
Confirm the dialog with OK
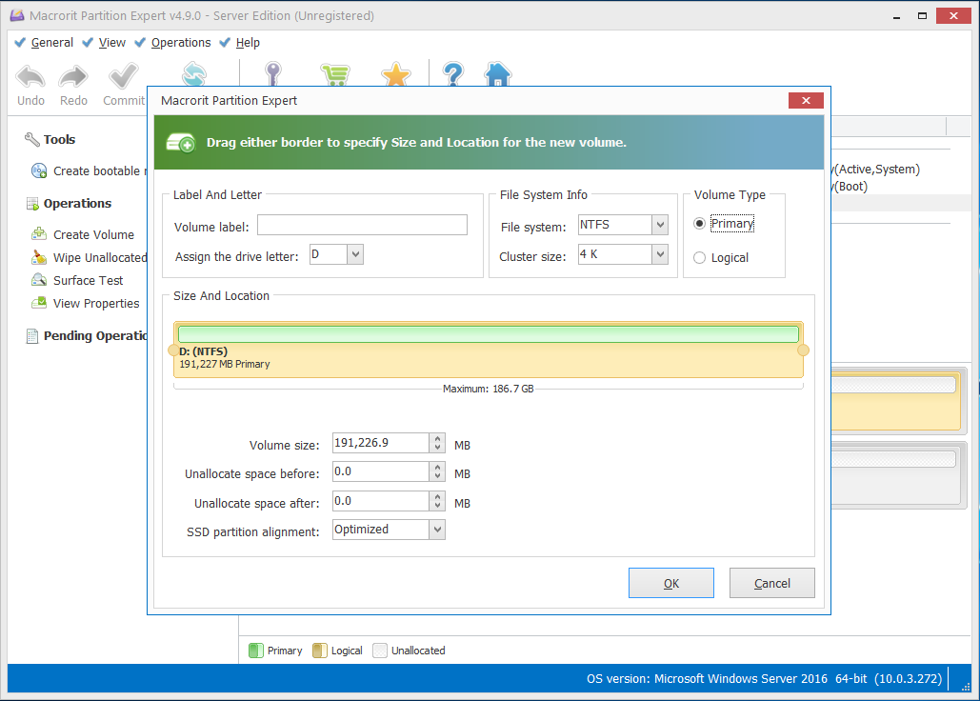[x=671, y=583]
